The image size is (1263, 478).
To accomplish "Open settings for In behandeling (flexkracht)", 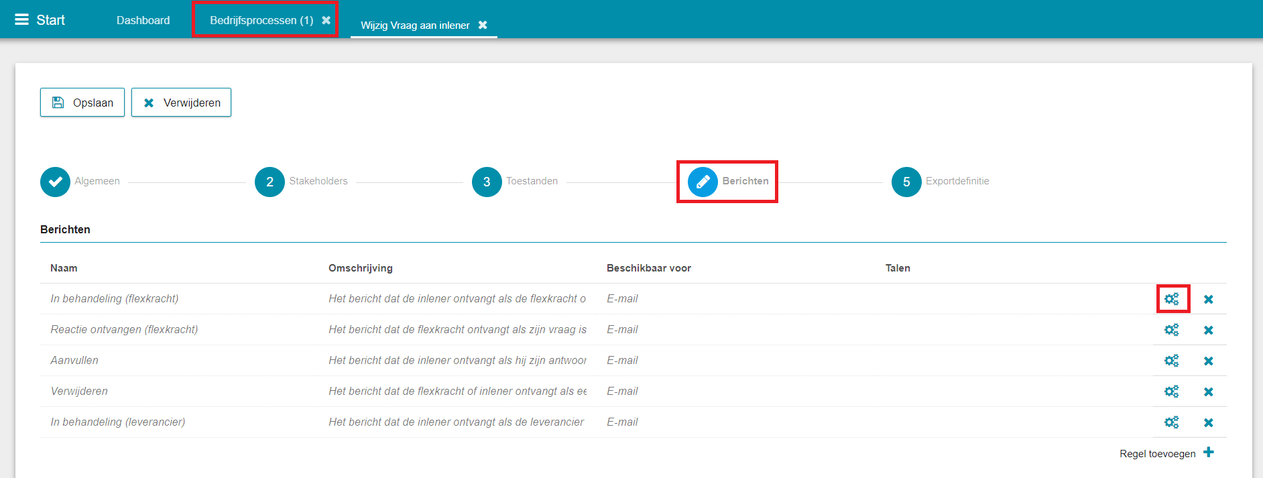I will click(1172, 299).
